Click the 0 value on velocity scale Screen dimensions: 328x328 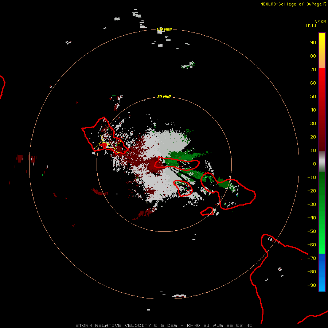click(315, 164)
